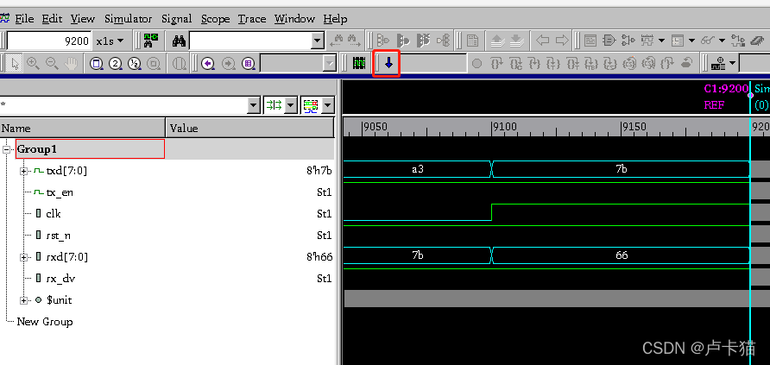Click the binoculars search icon

pyautogui.click(x=179, y=41)
